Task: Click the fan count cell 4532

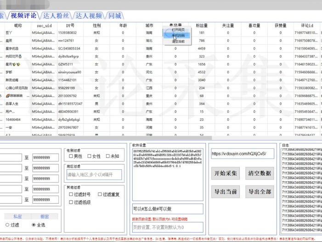Action: tap(202, 72)
